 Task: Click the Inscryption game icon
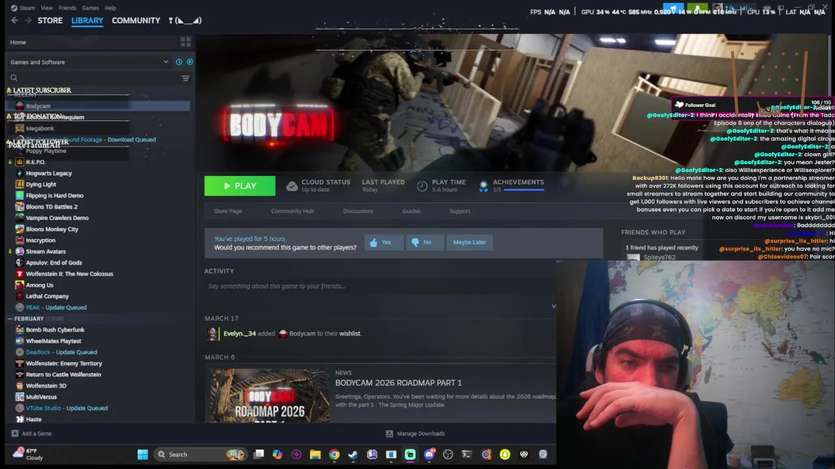click(20, 240)
